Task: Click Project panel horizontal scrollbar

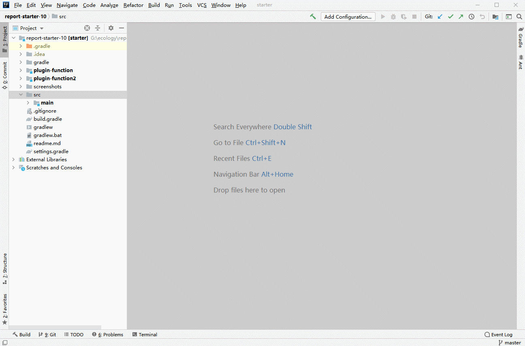Action: 55,327
